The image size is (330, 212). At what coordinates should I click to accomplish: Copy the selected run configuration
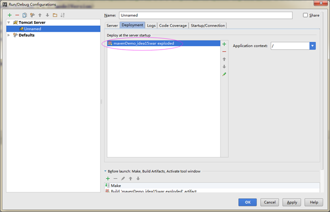pos(24,15)
